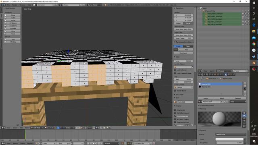Click the Assign material button
The height and width of the screenshot is (145, 258).
point(206,98)
